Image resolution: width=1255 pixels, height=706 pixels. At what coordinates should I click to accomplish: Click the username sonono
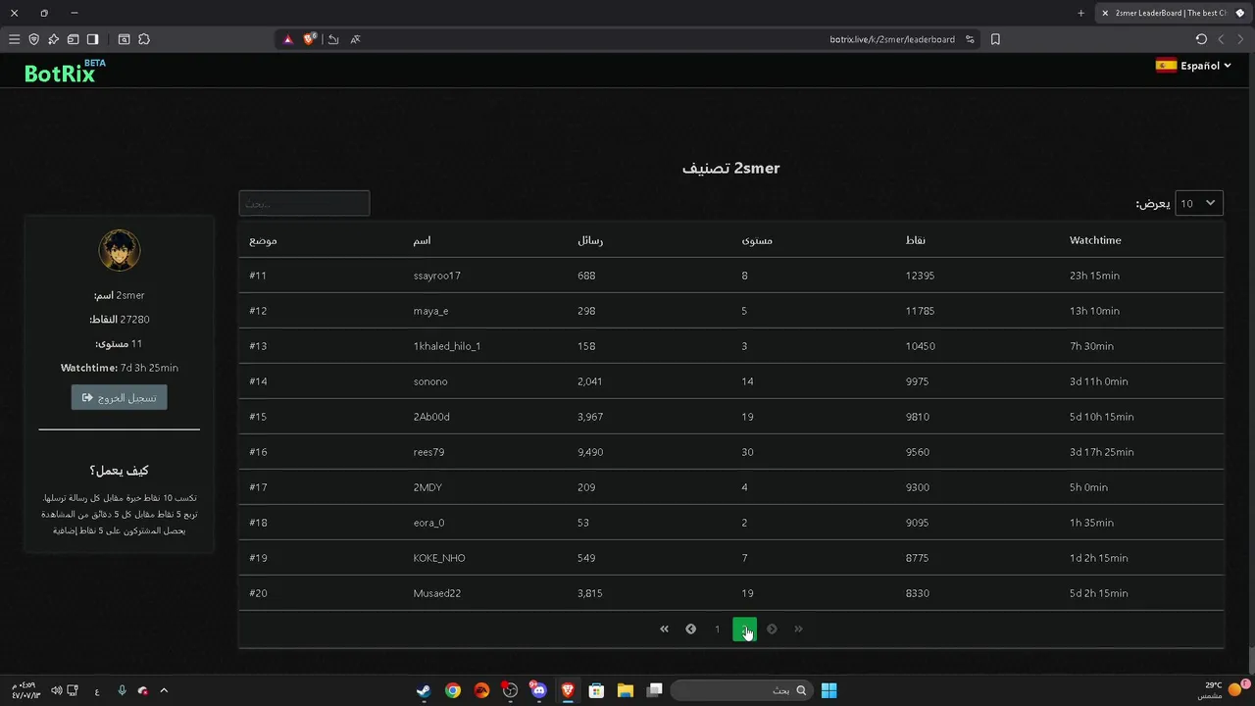tap(430, 381)
